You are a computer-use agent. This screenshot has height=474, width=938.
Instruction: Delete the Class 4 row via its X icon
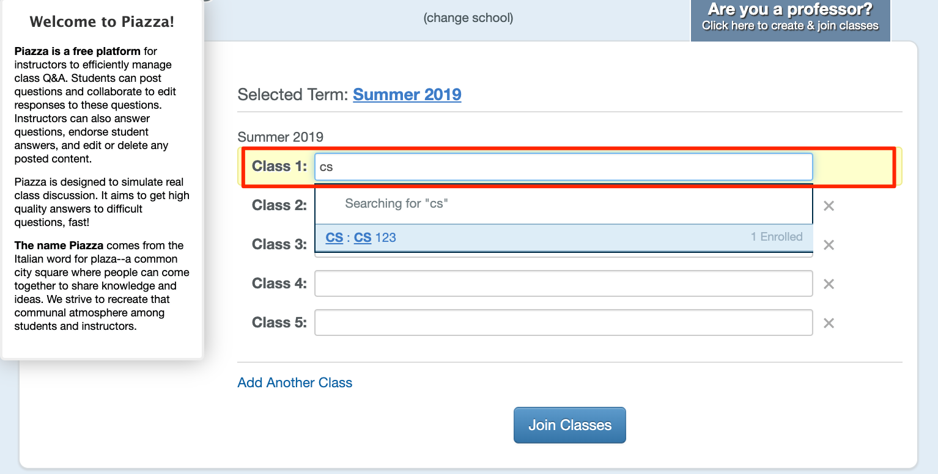(829, 284)
